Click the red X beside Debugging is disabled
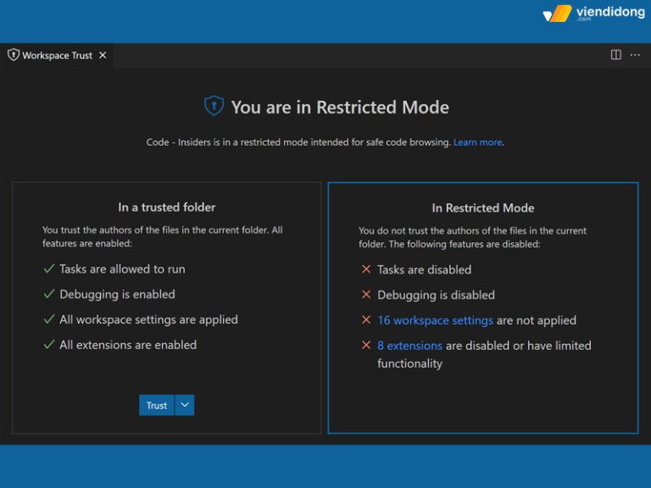Screen dimensions: 651x488 click(x=366, y=295)
